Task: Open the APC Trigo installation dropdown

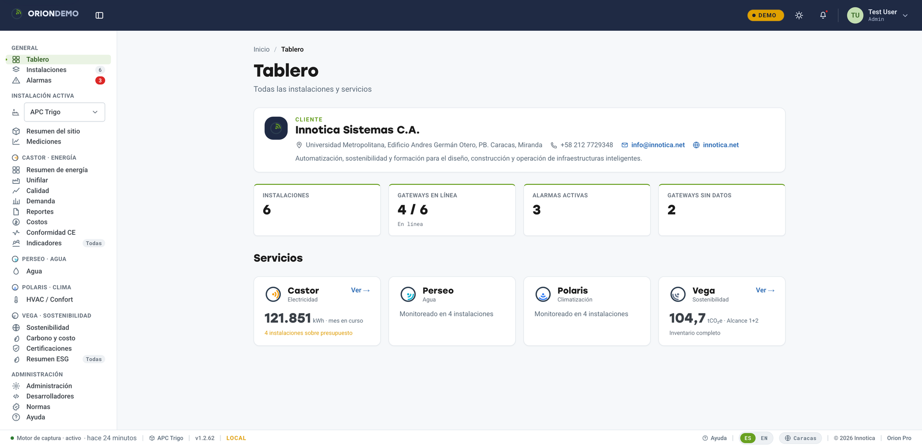Action: 64,112
